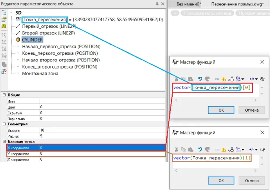Image resolution: width=270 pixels, height=190 pixels.
Task: Click the dotted selection icon atop editor toolbar
Action: [4, 13]
